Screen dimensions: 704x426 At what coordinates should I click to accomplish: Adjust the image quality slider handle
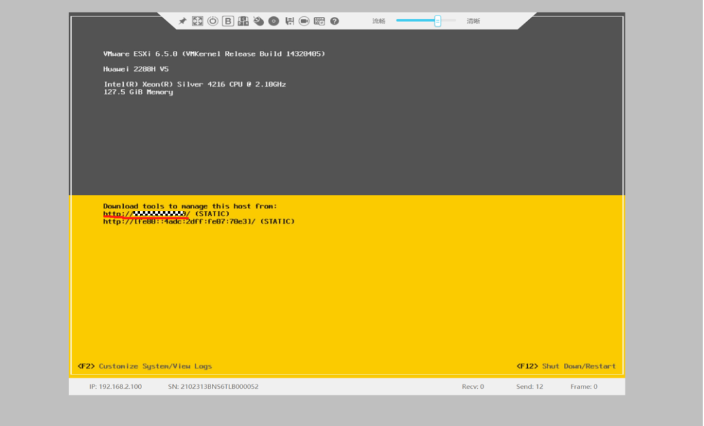coord(437,21)
